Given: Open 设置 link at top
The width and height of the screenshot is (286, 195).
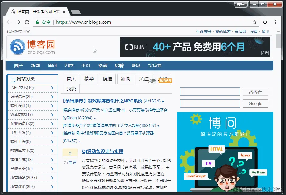Looking at the screenshot, I should click(x=254, y=32).
